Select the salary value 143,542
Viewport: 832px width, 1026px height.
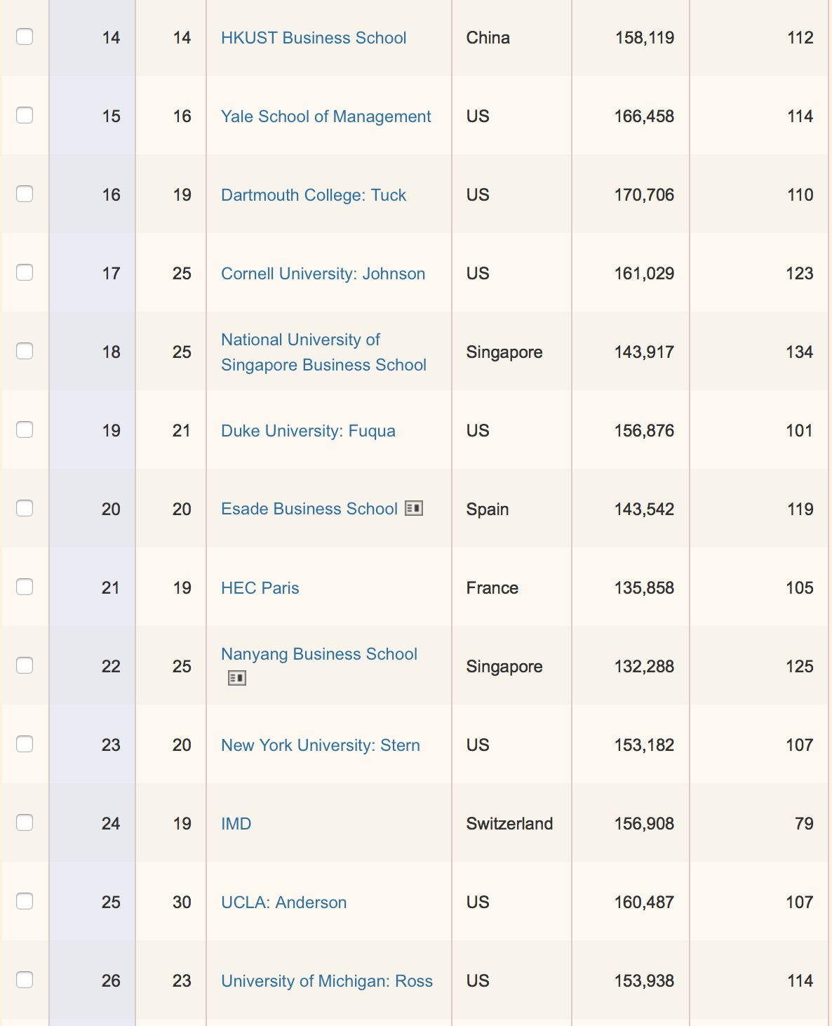645,509
